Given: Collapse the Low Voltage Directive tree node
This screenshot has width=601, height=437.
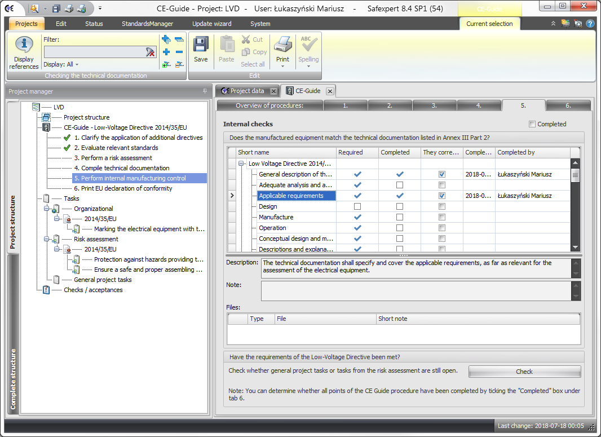Looking at the screenshot, I should (241, 164).
